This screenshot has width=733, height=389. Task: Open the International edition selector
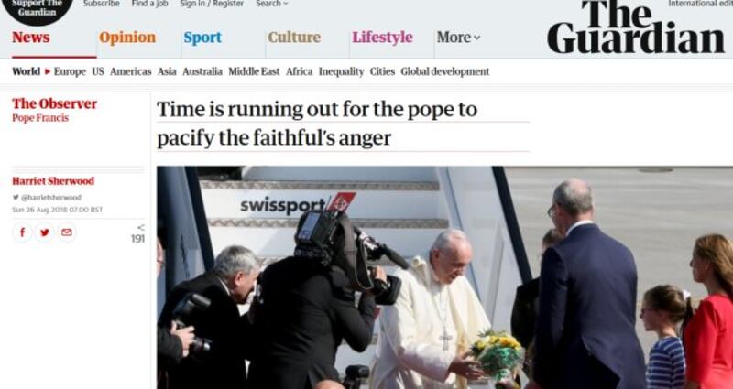(x=700, y=4)
